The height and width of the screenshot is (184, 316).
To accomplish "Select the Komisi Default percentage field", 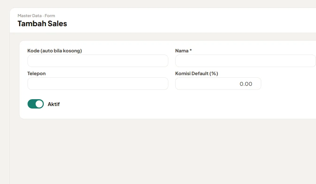I will 218,84.
